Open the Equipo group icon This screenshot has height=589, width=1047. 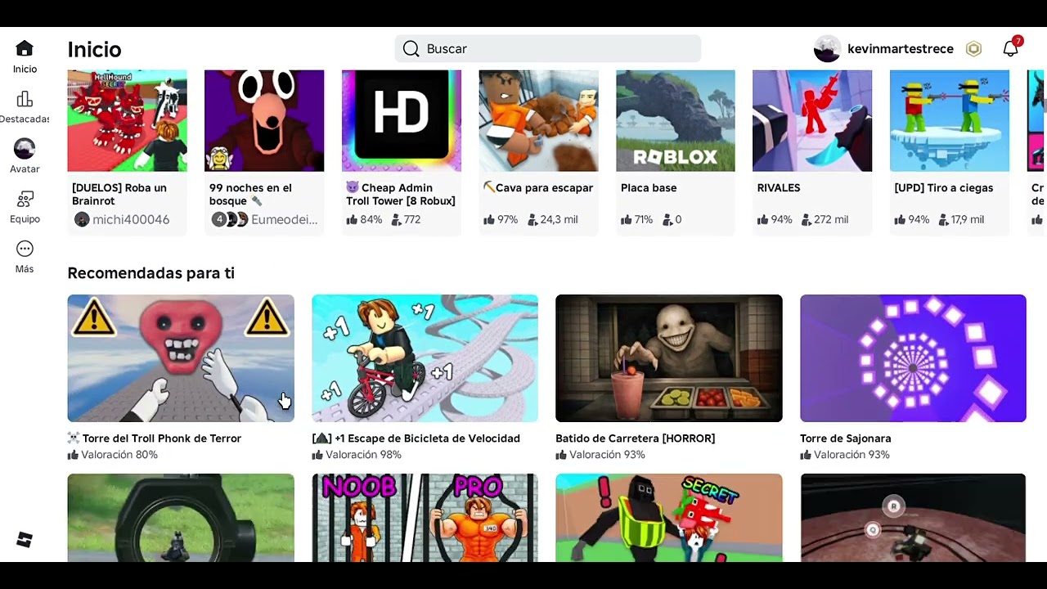[25, 199]
